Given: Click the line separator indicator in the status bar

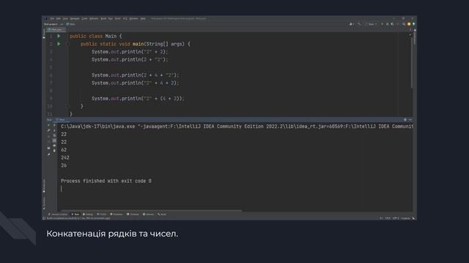Looking at the screenshot, I should (388, 218).
